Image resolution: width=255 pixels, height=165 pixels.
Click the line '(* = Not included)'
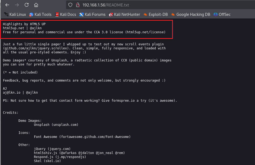20,72
